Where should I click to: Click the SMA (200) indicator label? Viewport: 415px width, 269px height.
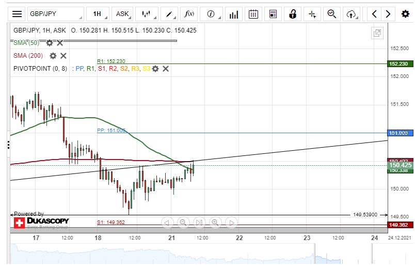(x=28, y=56)
